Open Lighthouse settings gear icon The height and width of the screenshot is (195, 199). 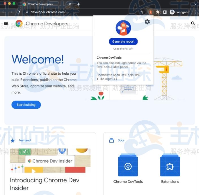coord(147,22)
